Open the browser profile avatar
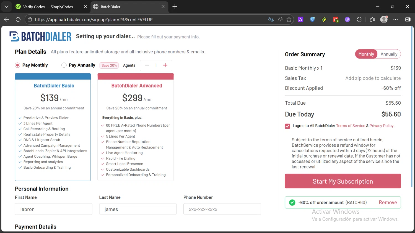The image size is (415, 233). point(384,20)
